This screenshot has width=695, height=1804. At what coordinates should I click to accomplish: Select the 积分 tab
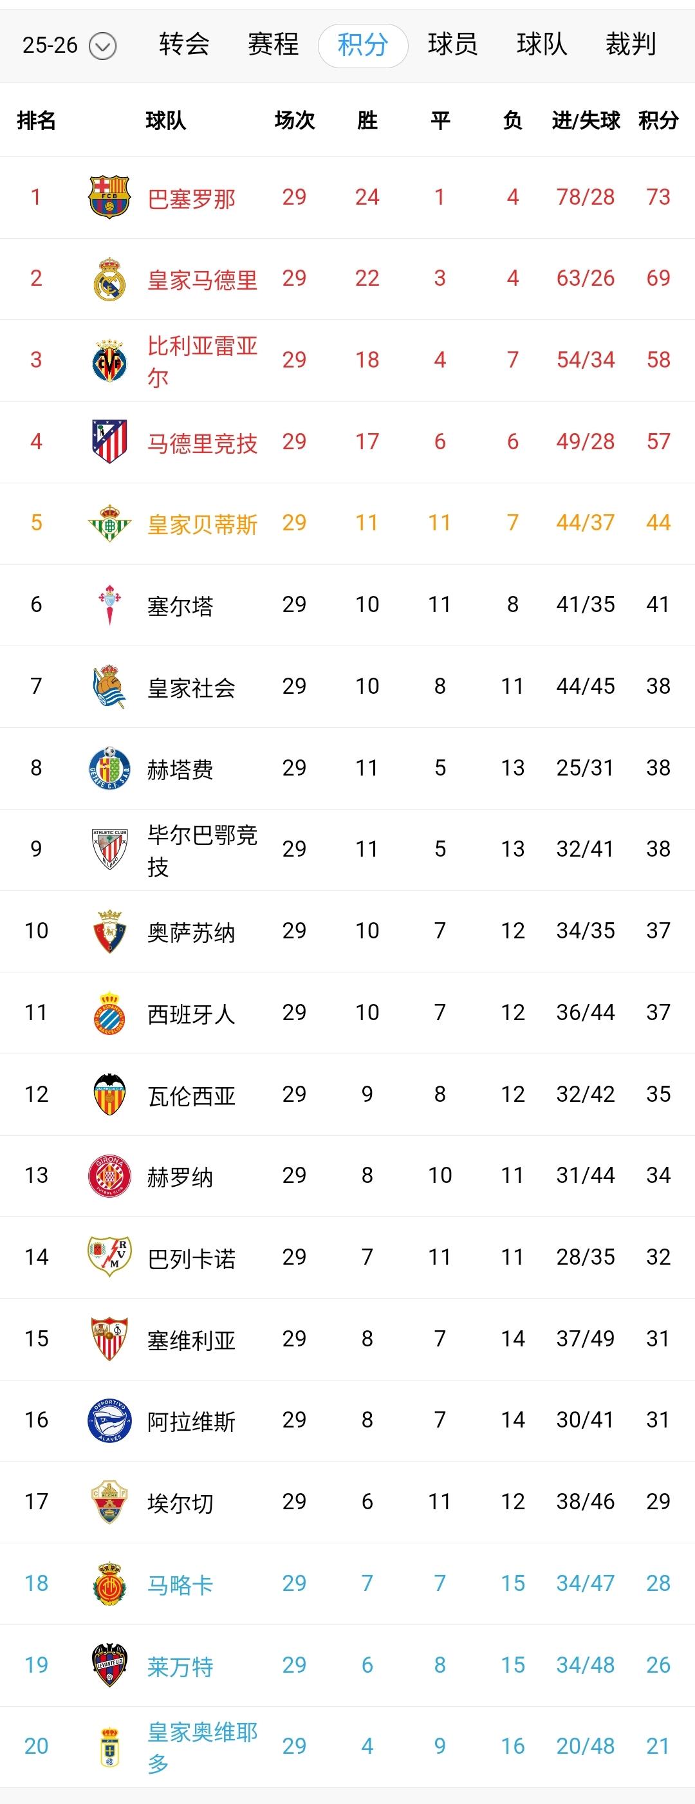pos(362,46)
